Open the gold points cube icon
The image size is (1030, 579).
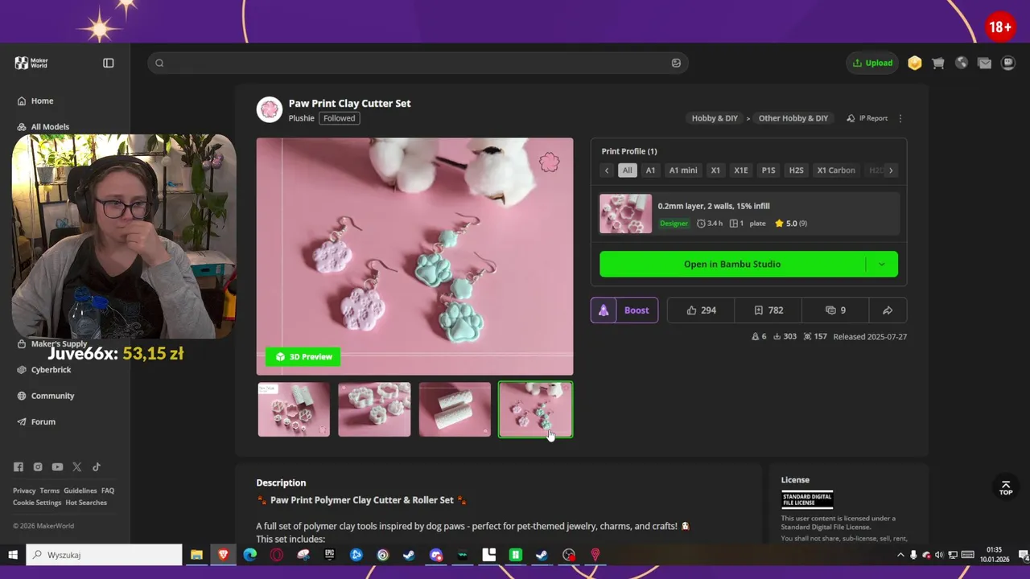click(915, 63)
